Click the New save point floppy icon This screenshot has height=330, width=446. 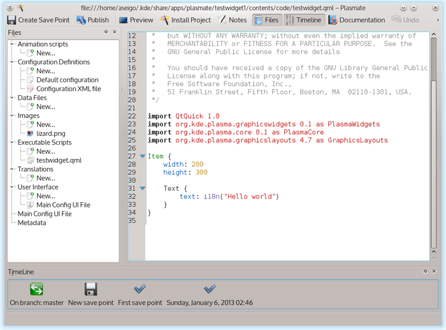point(90,289)
